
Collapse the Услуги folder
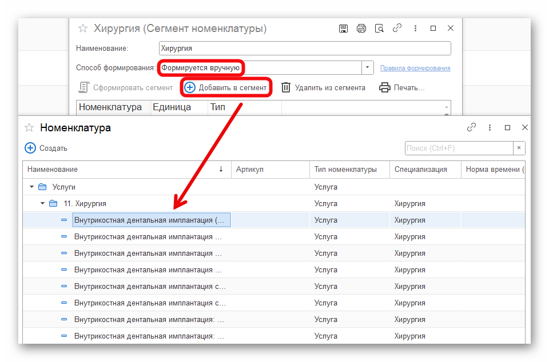click(31, 187)
